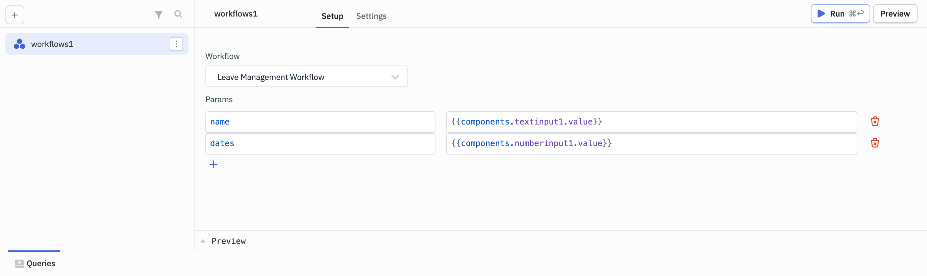The image size is (927, 276).
Task: Delete the name parameter row
Action: [874, 121]
